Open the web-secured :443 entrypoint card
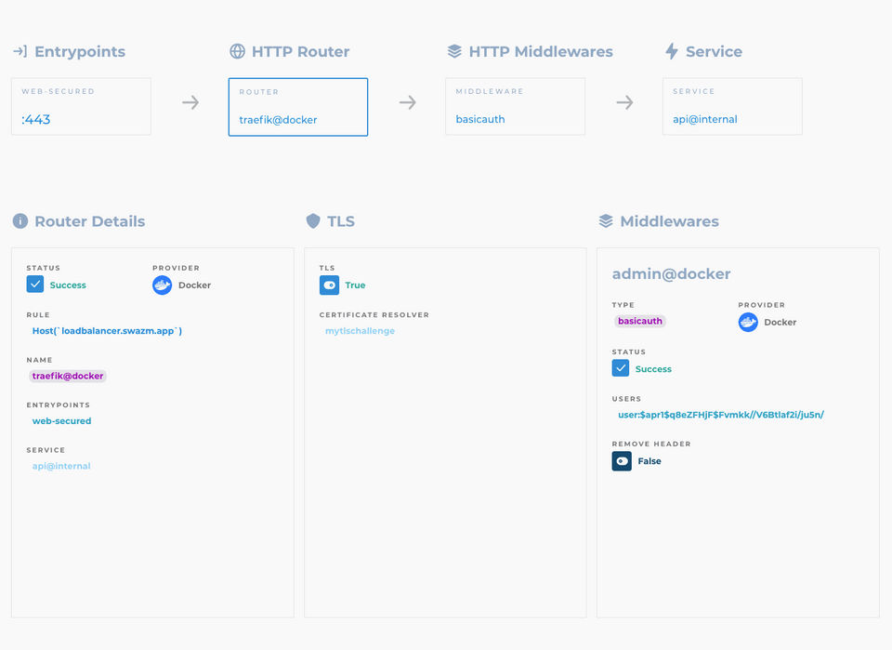Screen dimensions: 892x650 tap(81, 107)
